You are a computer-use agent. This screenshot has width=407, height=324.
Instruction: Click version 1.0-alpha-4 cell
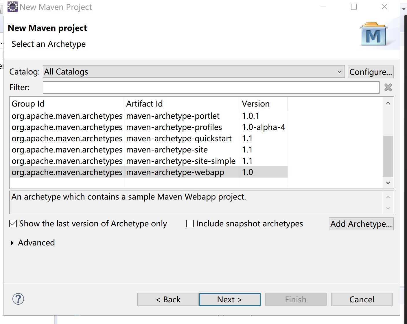[264, 127]
